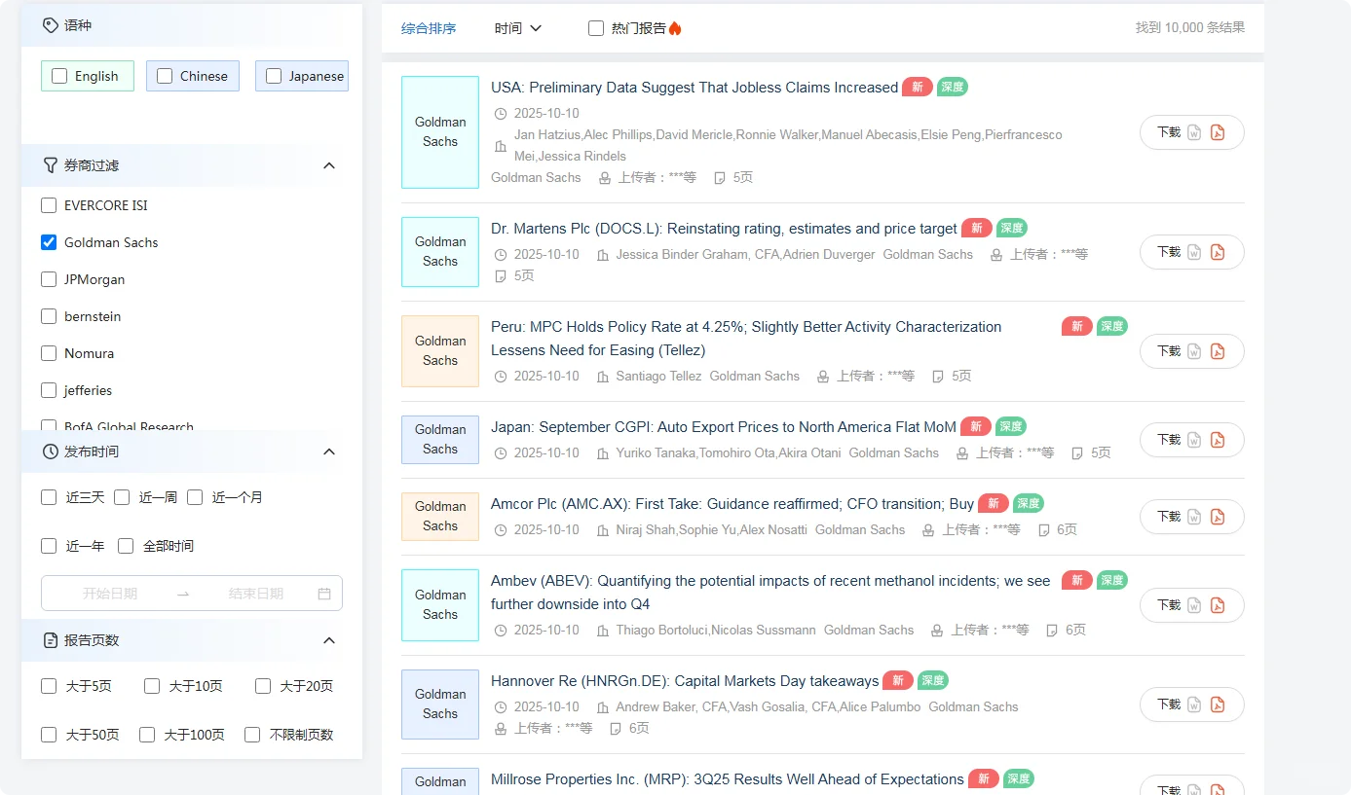Download PDF of USA Jobless Claims report
The height and width of the screenshot is (795, 1351).
coord(1218,132)
